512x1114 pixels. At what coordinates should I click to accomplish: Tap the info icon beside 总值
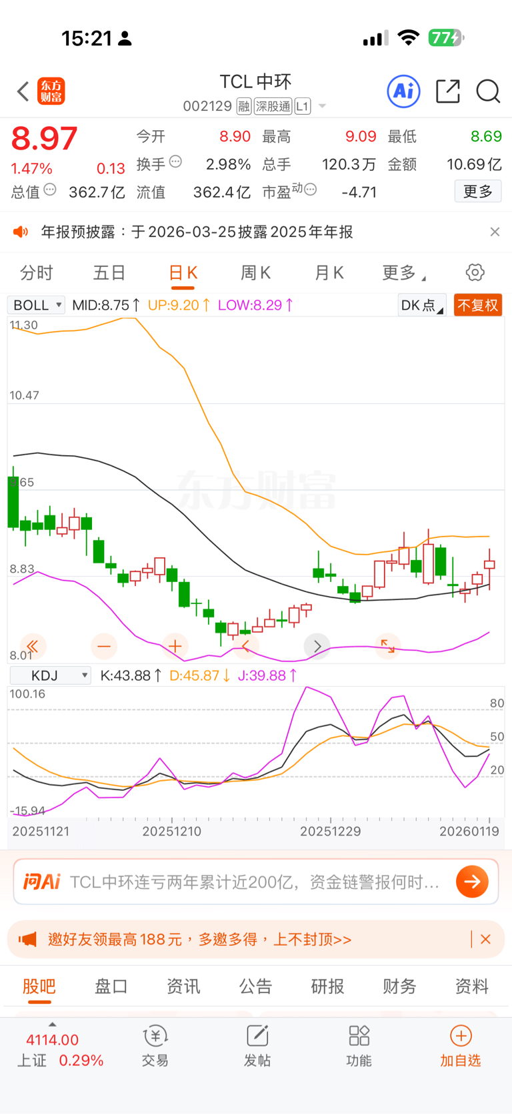50,190
